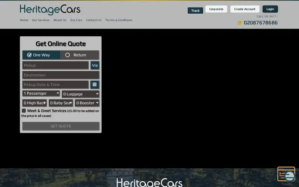Screen dimensions: 299x187
Task: Add a Via stop button
Action: pyautogui.click(x=95, y=65)
